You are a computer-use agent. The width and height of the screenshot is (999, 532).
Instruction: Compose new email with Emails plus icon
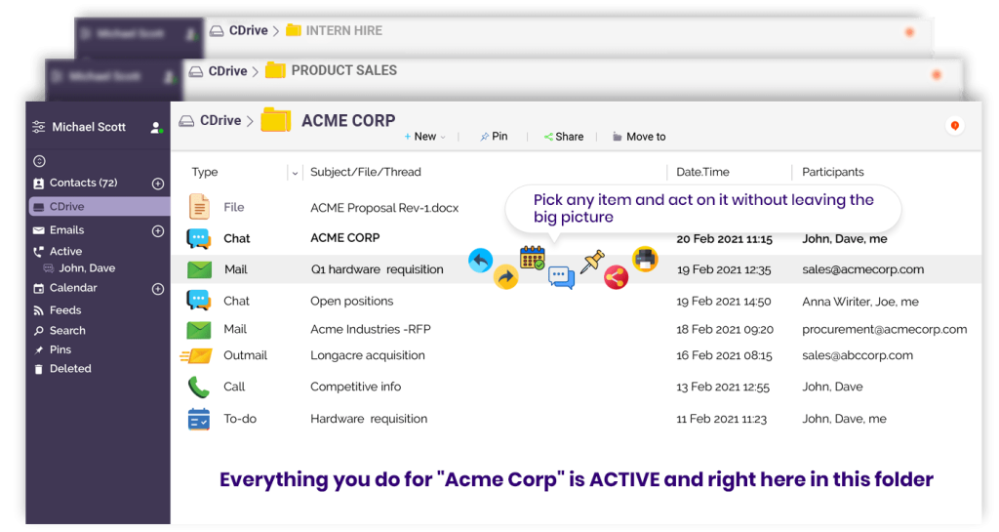point(158,230)
